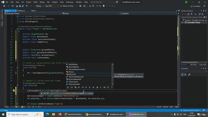
Task: Collapse the Update method outline
Action: [17, 85]
